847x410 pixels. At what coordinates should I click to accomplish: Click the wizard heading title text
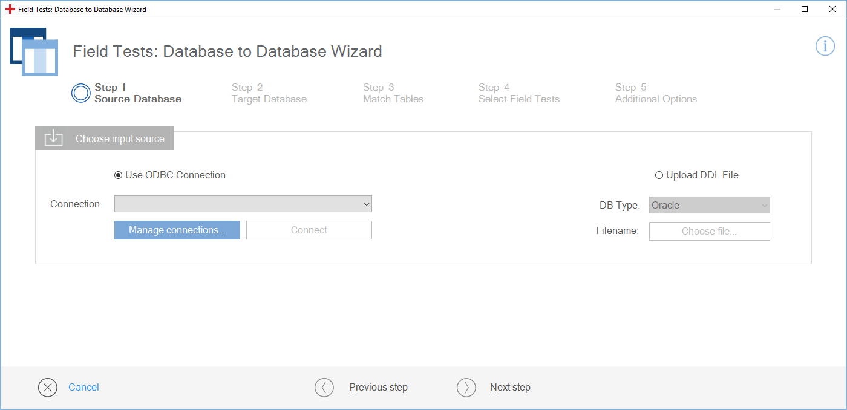tap(227, 51)
